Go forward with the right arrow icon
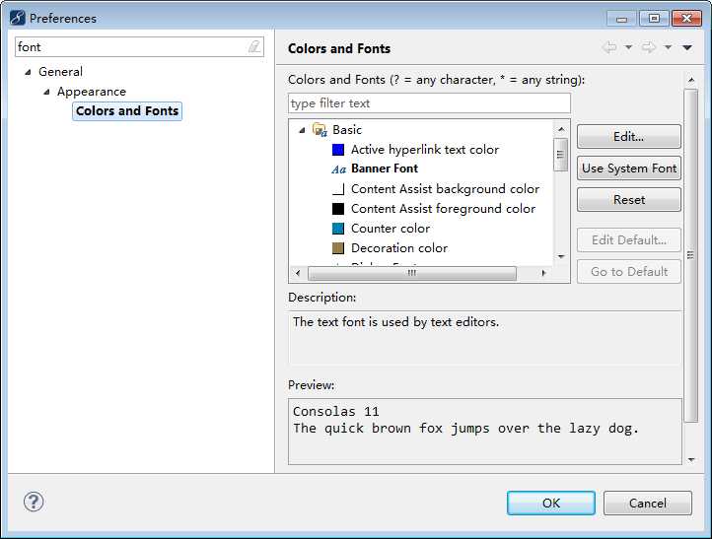712x539 pixels. pos(649,47)
